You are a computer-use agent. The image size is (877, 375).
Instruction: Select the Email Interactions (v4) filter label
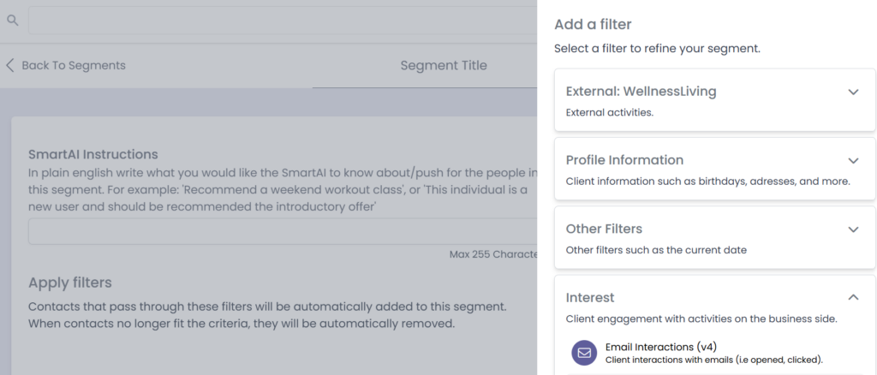coord(660,347)
